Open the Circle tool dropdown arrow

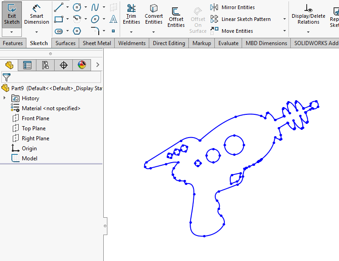pyautogui.click(x=86, y=7)
